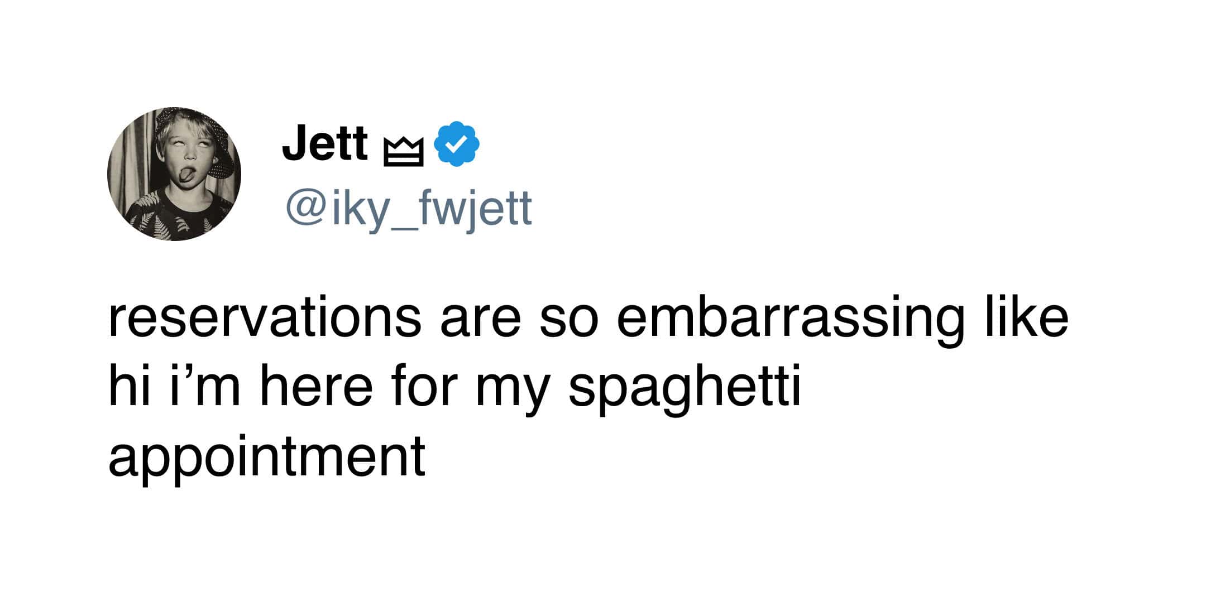Click the blue verified checkmark badge
The height and width of the screenshot is (597, 1206).
(x=457, y=144)
